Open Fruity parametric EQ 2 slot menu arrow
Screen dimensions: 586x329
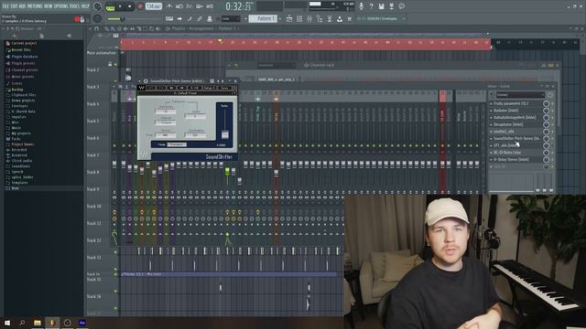492,103
